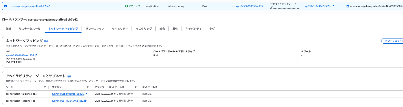Viewport: 403px width, 107px height.
Task: Switch to the 属性 tab
Action: (x=175, y=29)
